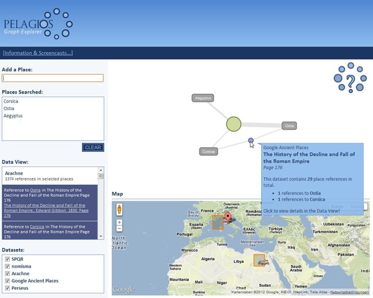
Task: Click the small blue dataset graph node
Action: click(251, 141)
